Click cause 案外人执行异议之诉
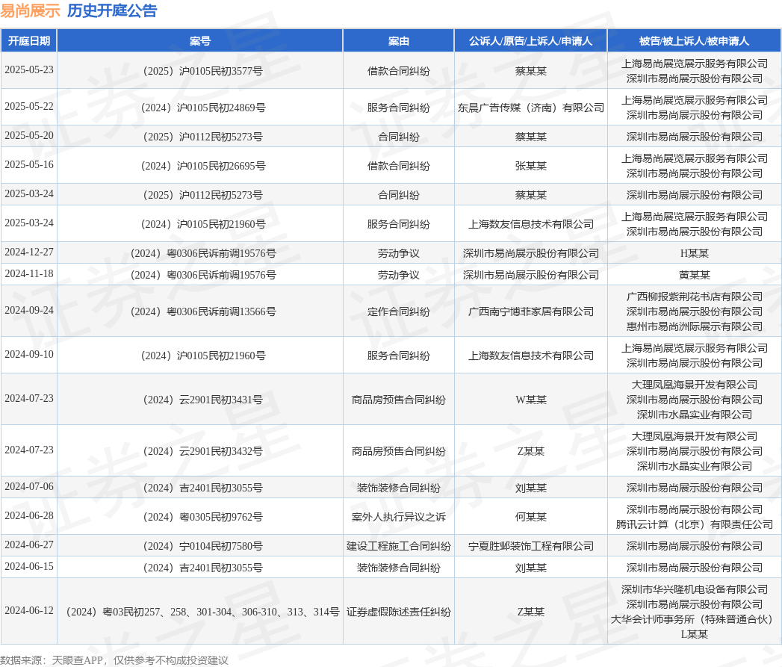This screenshot has height=667, width=782. pyautogui.click(x=399, y=517)
